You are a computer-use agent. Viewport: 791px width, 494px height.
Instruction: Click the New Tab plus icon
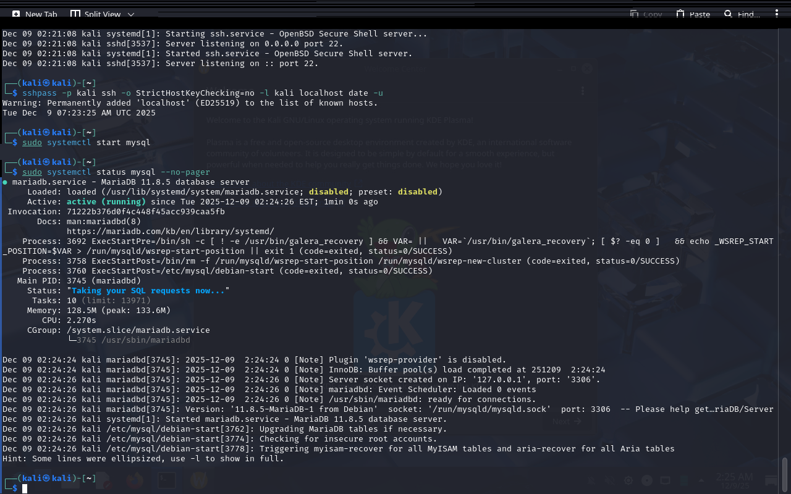pos(16,14)
